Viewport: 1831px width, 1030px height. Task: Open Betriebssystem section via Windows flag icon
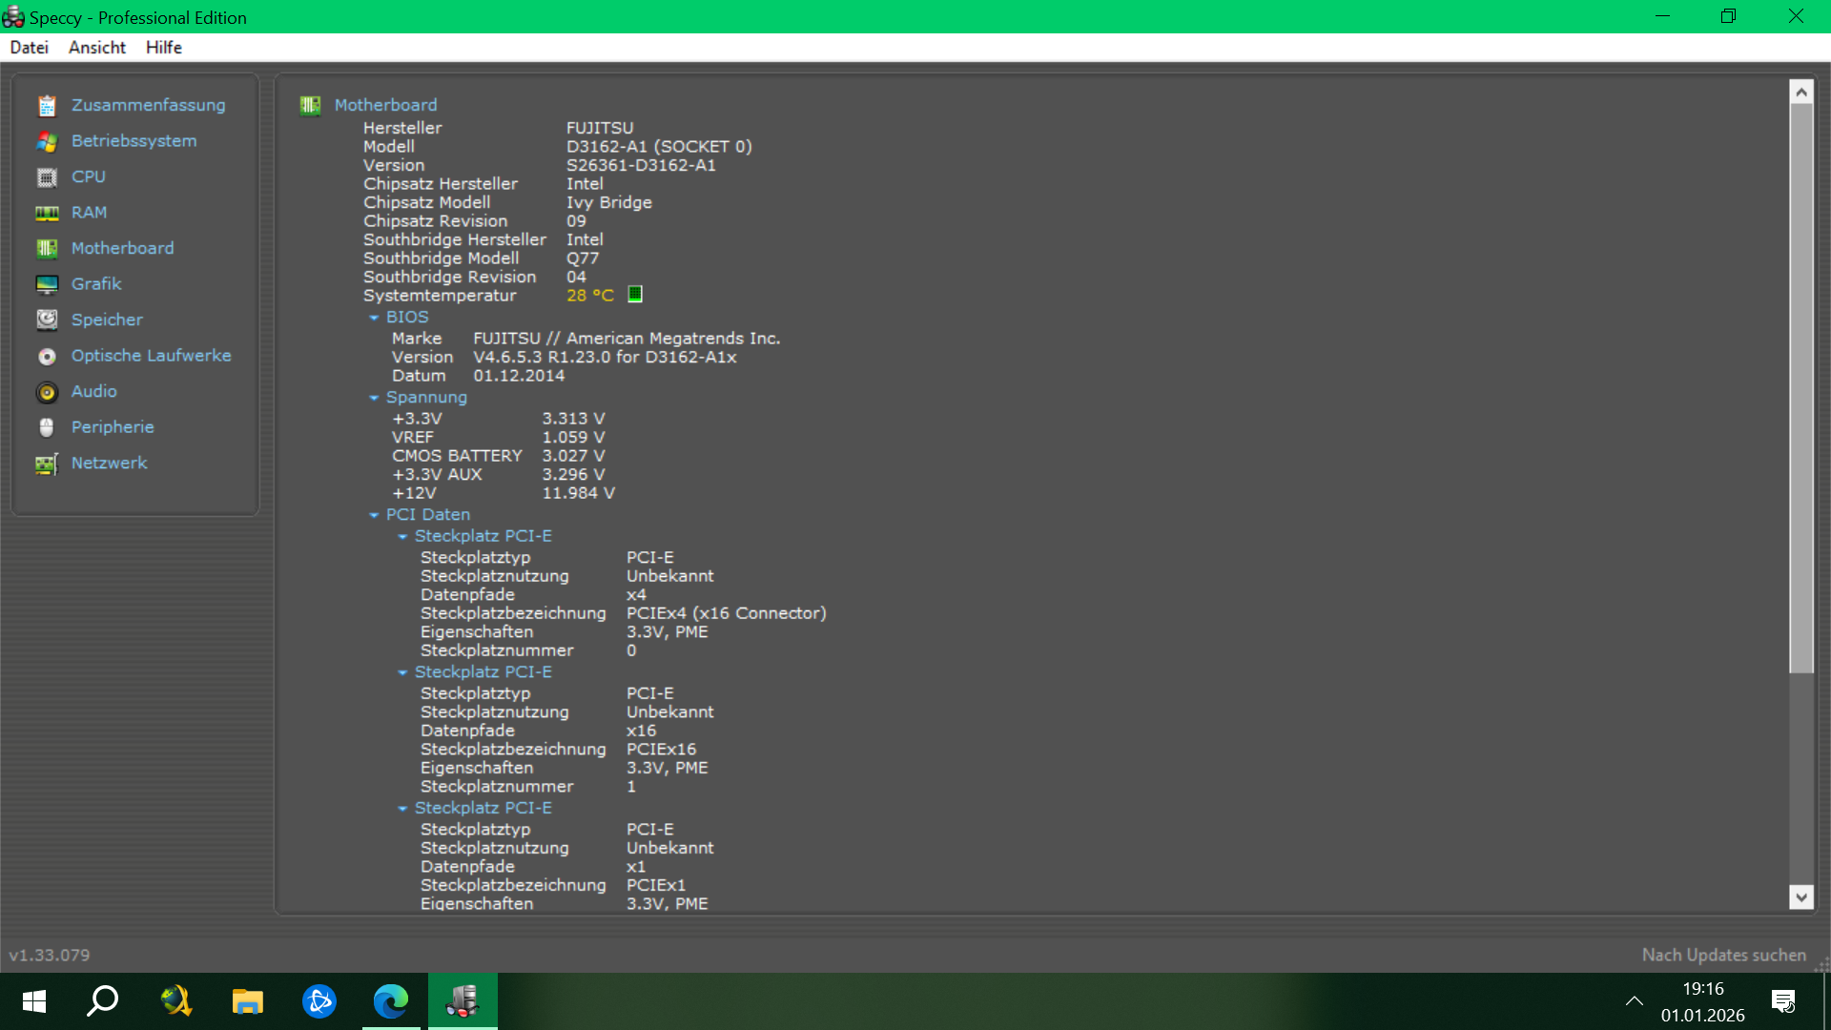47,141
